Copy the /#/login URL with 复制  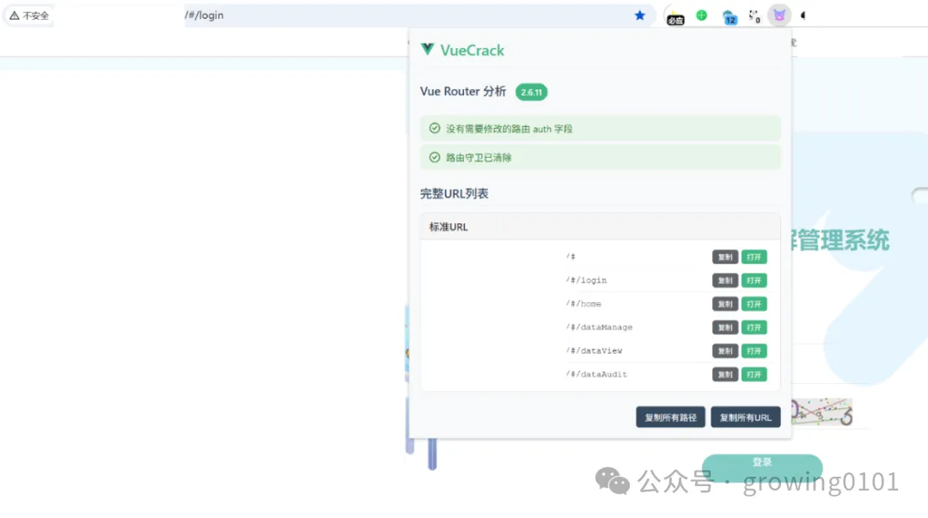pos(724,280)
